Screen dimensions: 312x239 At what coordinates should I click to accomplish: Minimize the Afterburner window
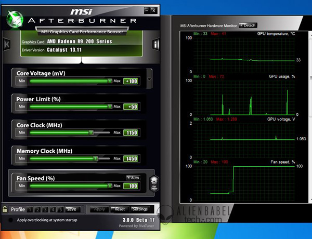click(x=147, y=10)
